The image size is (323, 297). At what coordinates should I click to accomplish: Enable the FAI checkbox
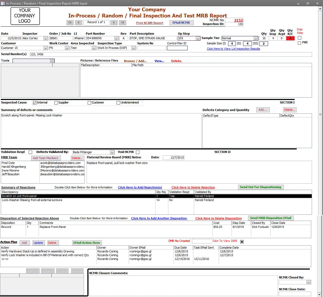(299, 43)
